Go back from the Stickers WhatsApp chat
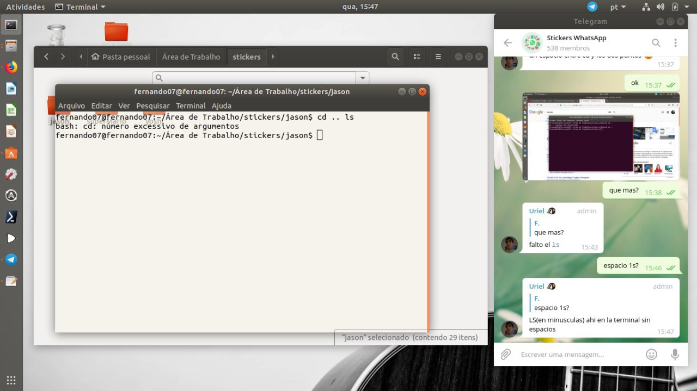 508,43
